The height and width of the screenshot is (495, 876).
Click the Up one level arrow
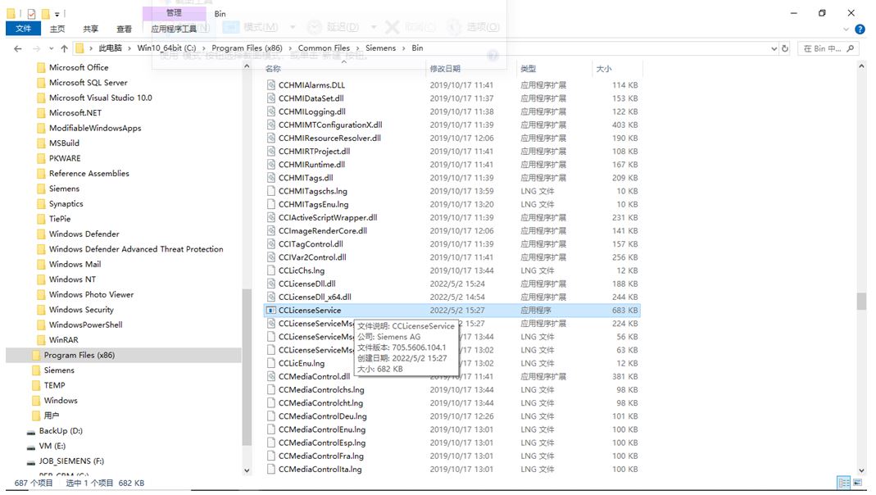(64, 48)
